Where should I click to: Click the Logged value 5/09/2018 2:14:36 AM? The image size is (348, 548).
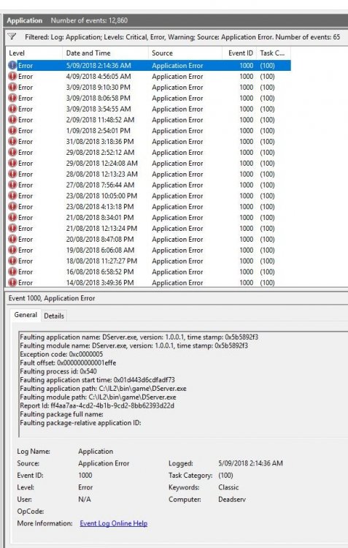pyautogui.click(x=250, y=463)
